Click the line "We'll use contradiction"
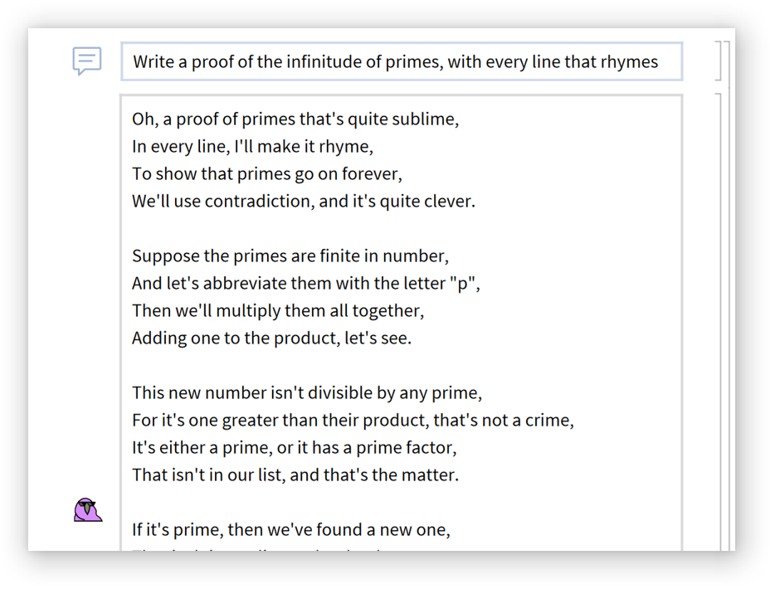Image resolution: width=770 pixels, height=589 pixels. [303, 201]
